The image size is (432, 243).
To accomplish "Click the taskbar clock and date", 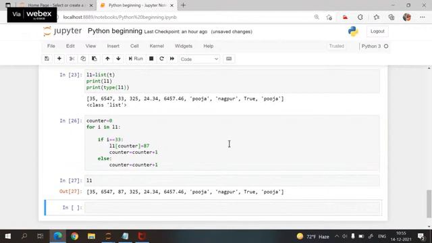I will 401,236.
